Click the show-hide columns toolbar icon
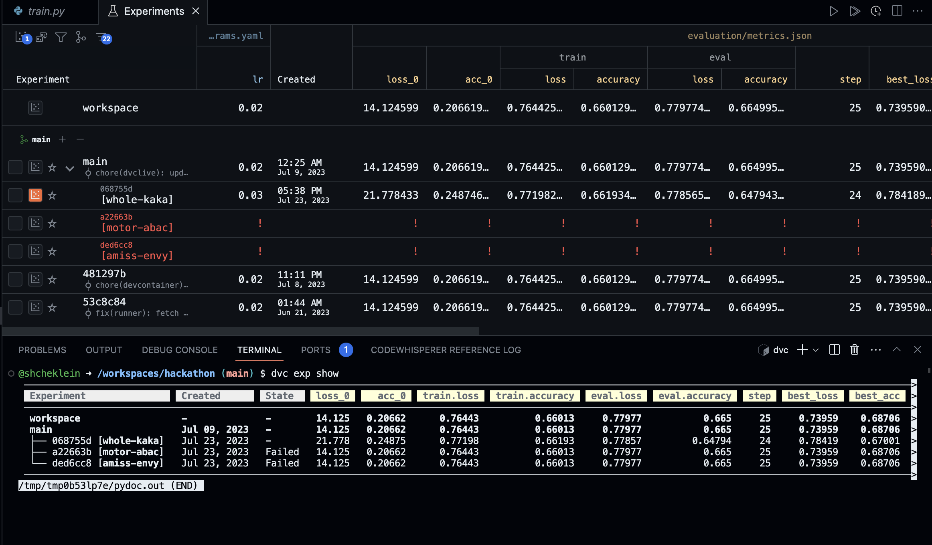Image resolution: width=932 pixels, height=545 pixels. click(41, 38)
